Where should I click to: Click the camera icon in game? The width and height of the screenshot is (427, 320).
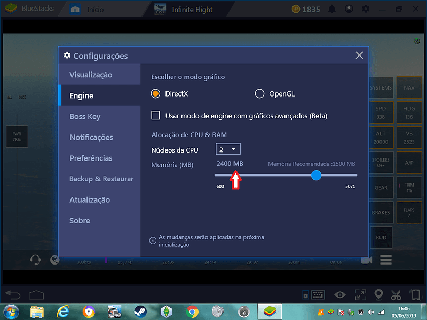[367, 260]
